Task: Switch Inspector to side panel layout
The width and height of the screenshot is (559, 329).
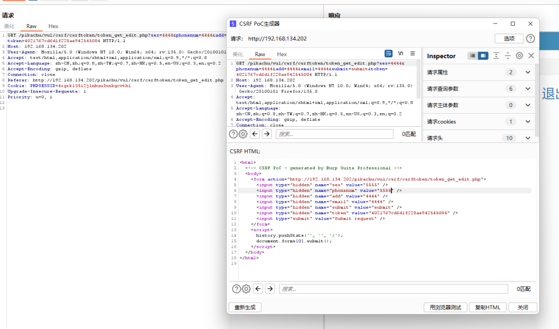Action: coord(483,56)
